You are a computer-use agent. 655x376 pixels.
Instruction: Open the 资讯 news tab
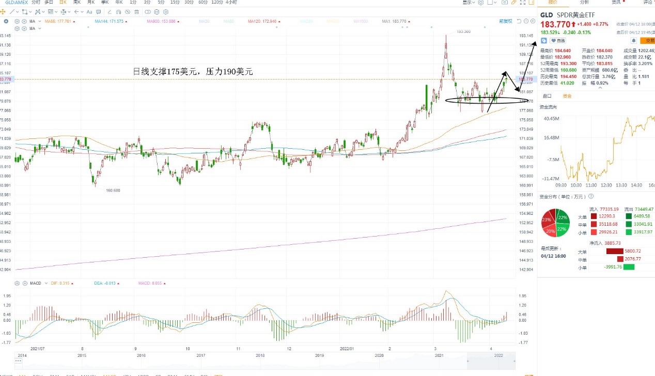616,2
